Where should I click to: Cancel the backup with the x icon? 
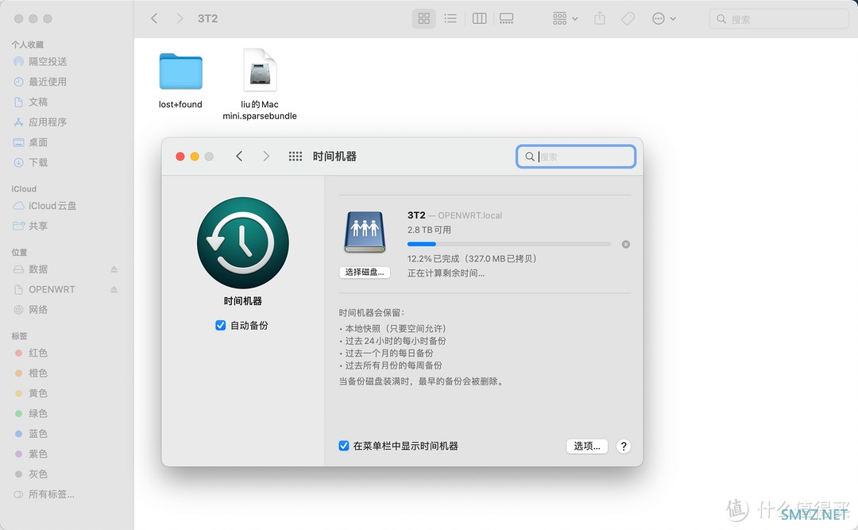pyautogui.click(x=625, y=244)
